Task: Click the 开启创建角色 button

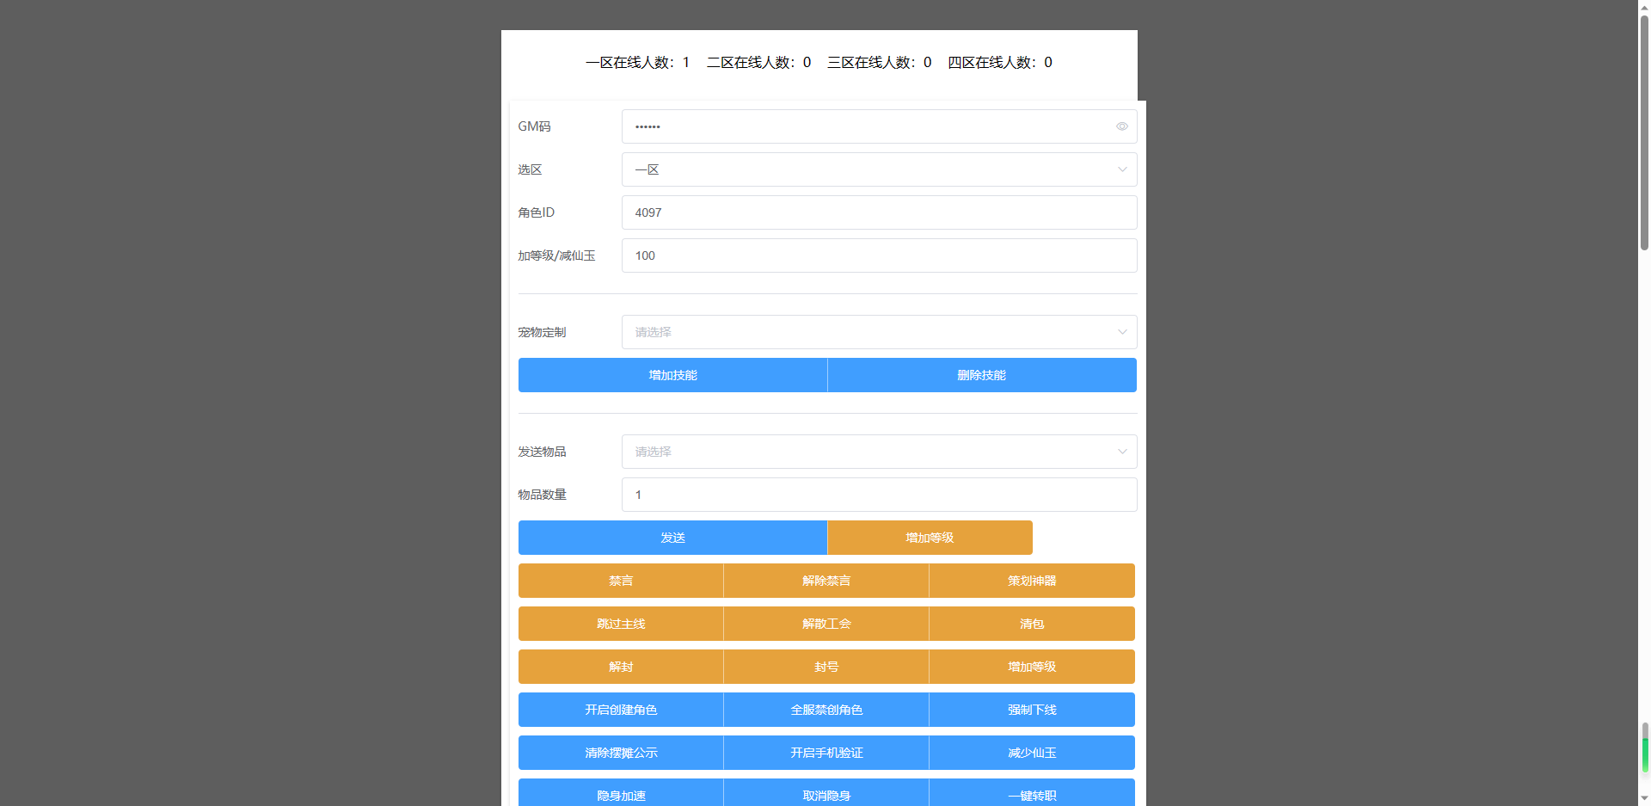Action: [621, 710]
